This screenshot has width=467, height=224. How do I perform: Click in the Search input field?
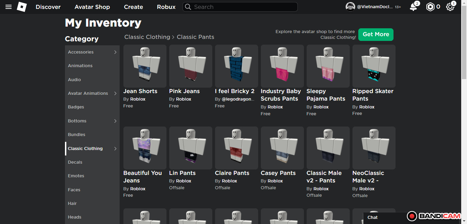click(243, 7)
